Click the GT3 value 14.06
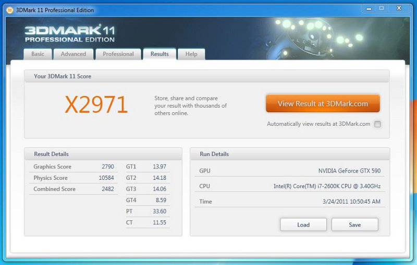This screenshot has width=417, height=265. pos(160,189)
